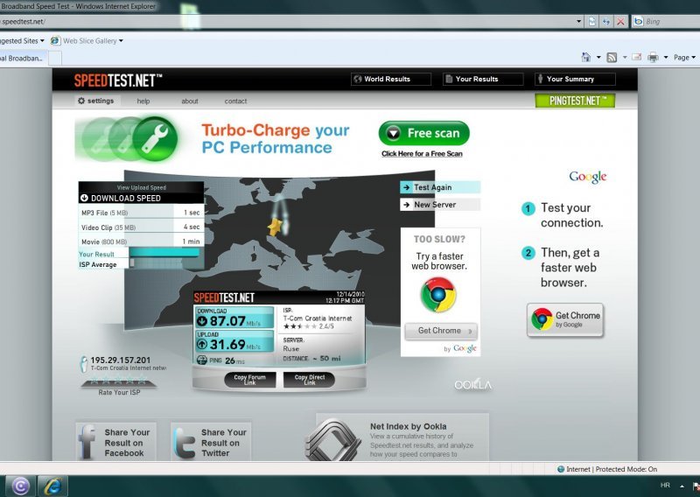Screen dimensions: 700x497
Task: Click the Your Result speed bar
Action: click(164, 253)
